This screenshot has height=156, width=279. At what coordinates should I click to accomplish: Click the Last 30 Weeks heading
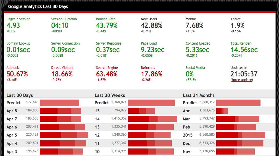(110, 96)
